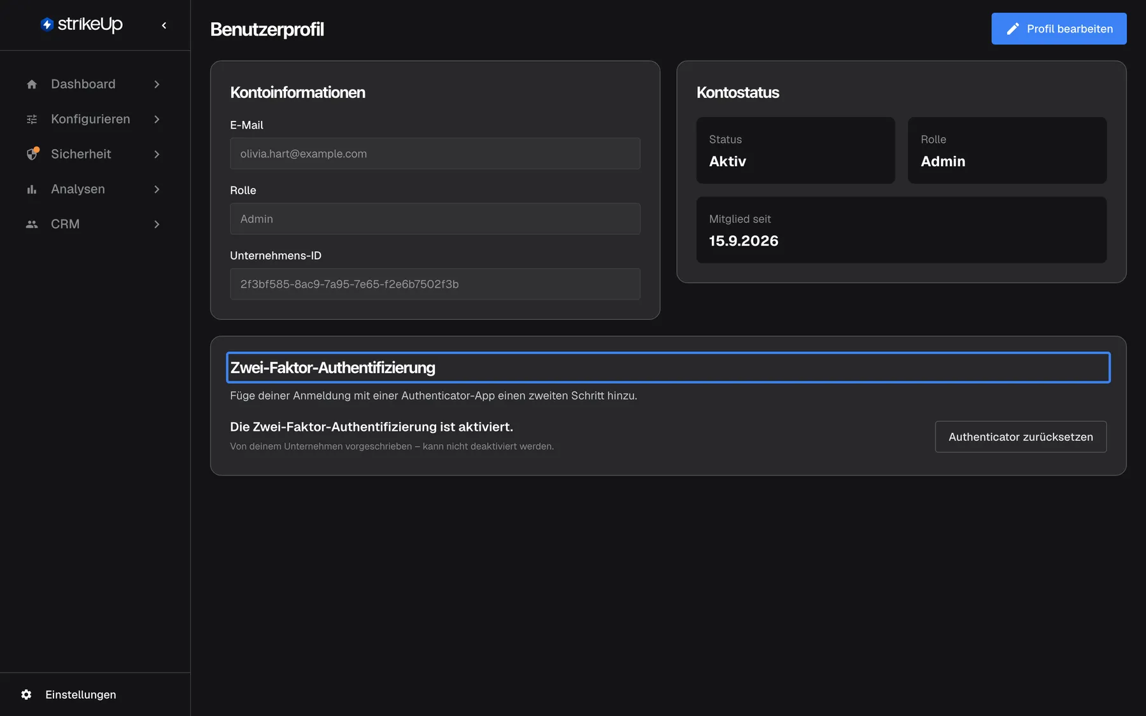The width and height of the screenshot is (1146, 716).
Task: Click Authenticator zurücksetzen button
Action: [1021, 437]
